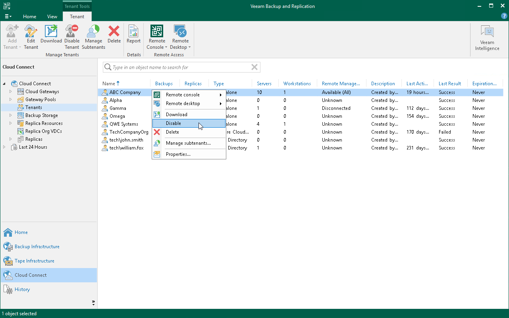The image size is (509, 318).
Task: Select the tech\william.fox tenant row
Action: [301, 148]
